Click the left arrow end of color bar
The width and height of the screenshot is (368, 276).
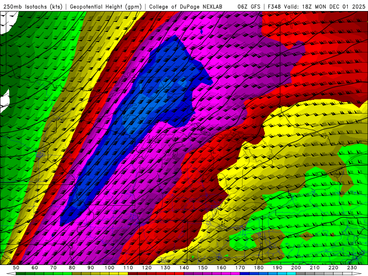coord(11,274)
